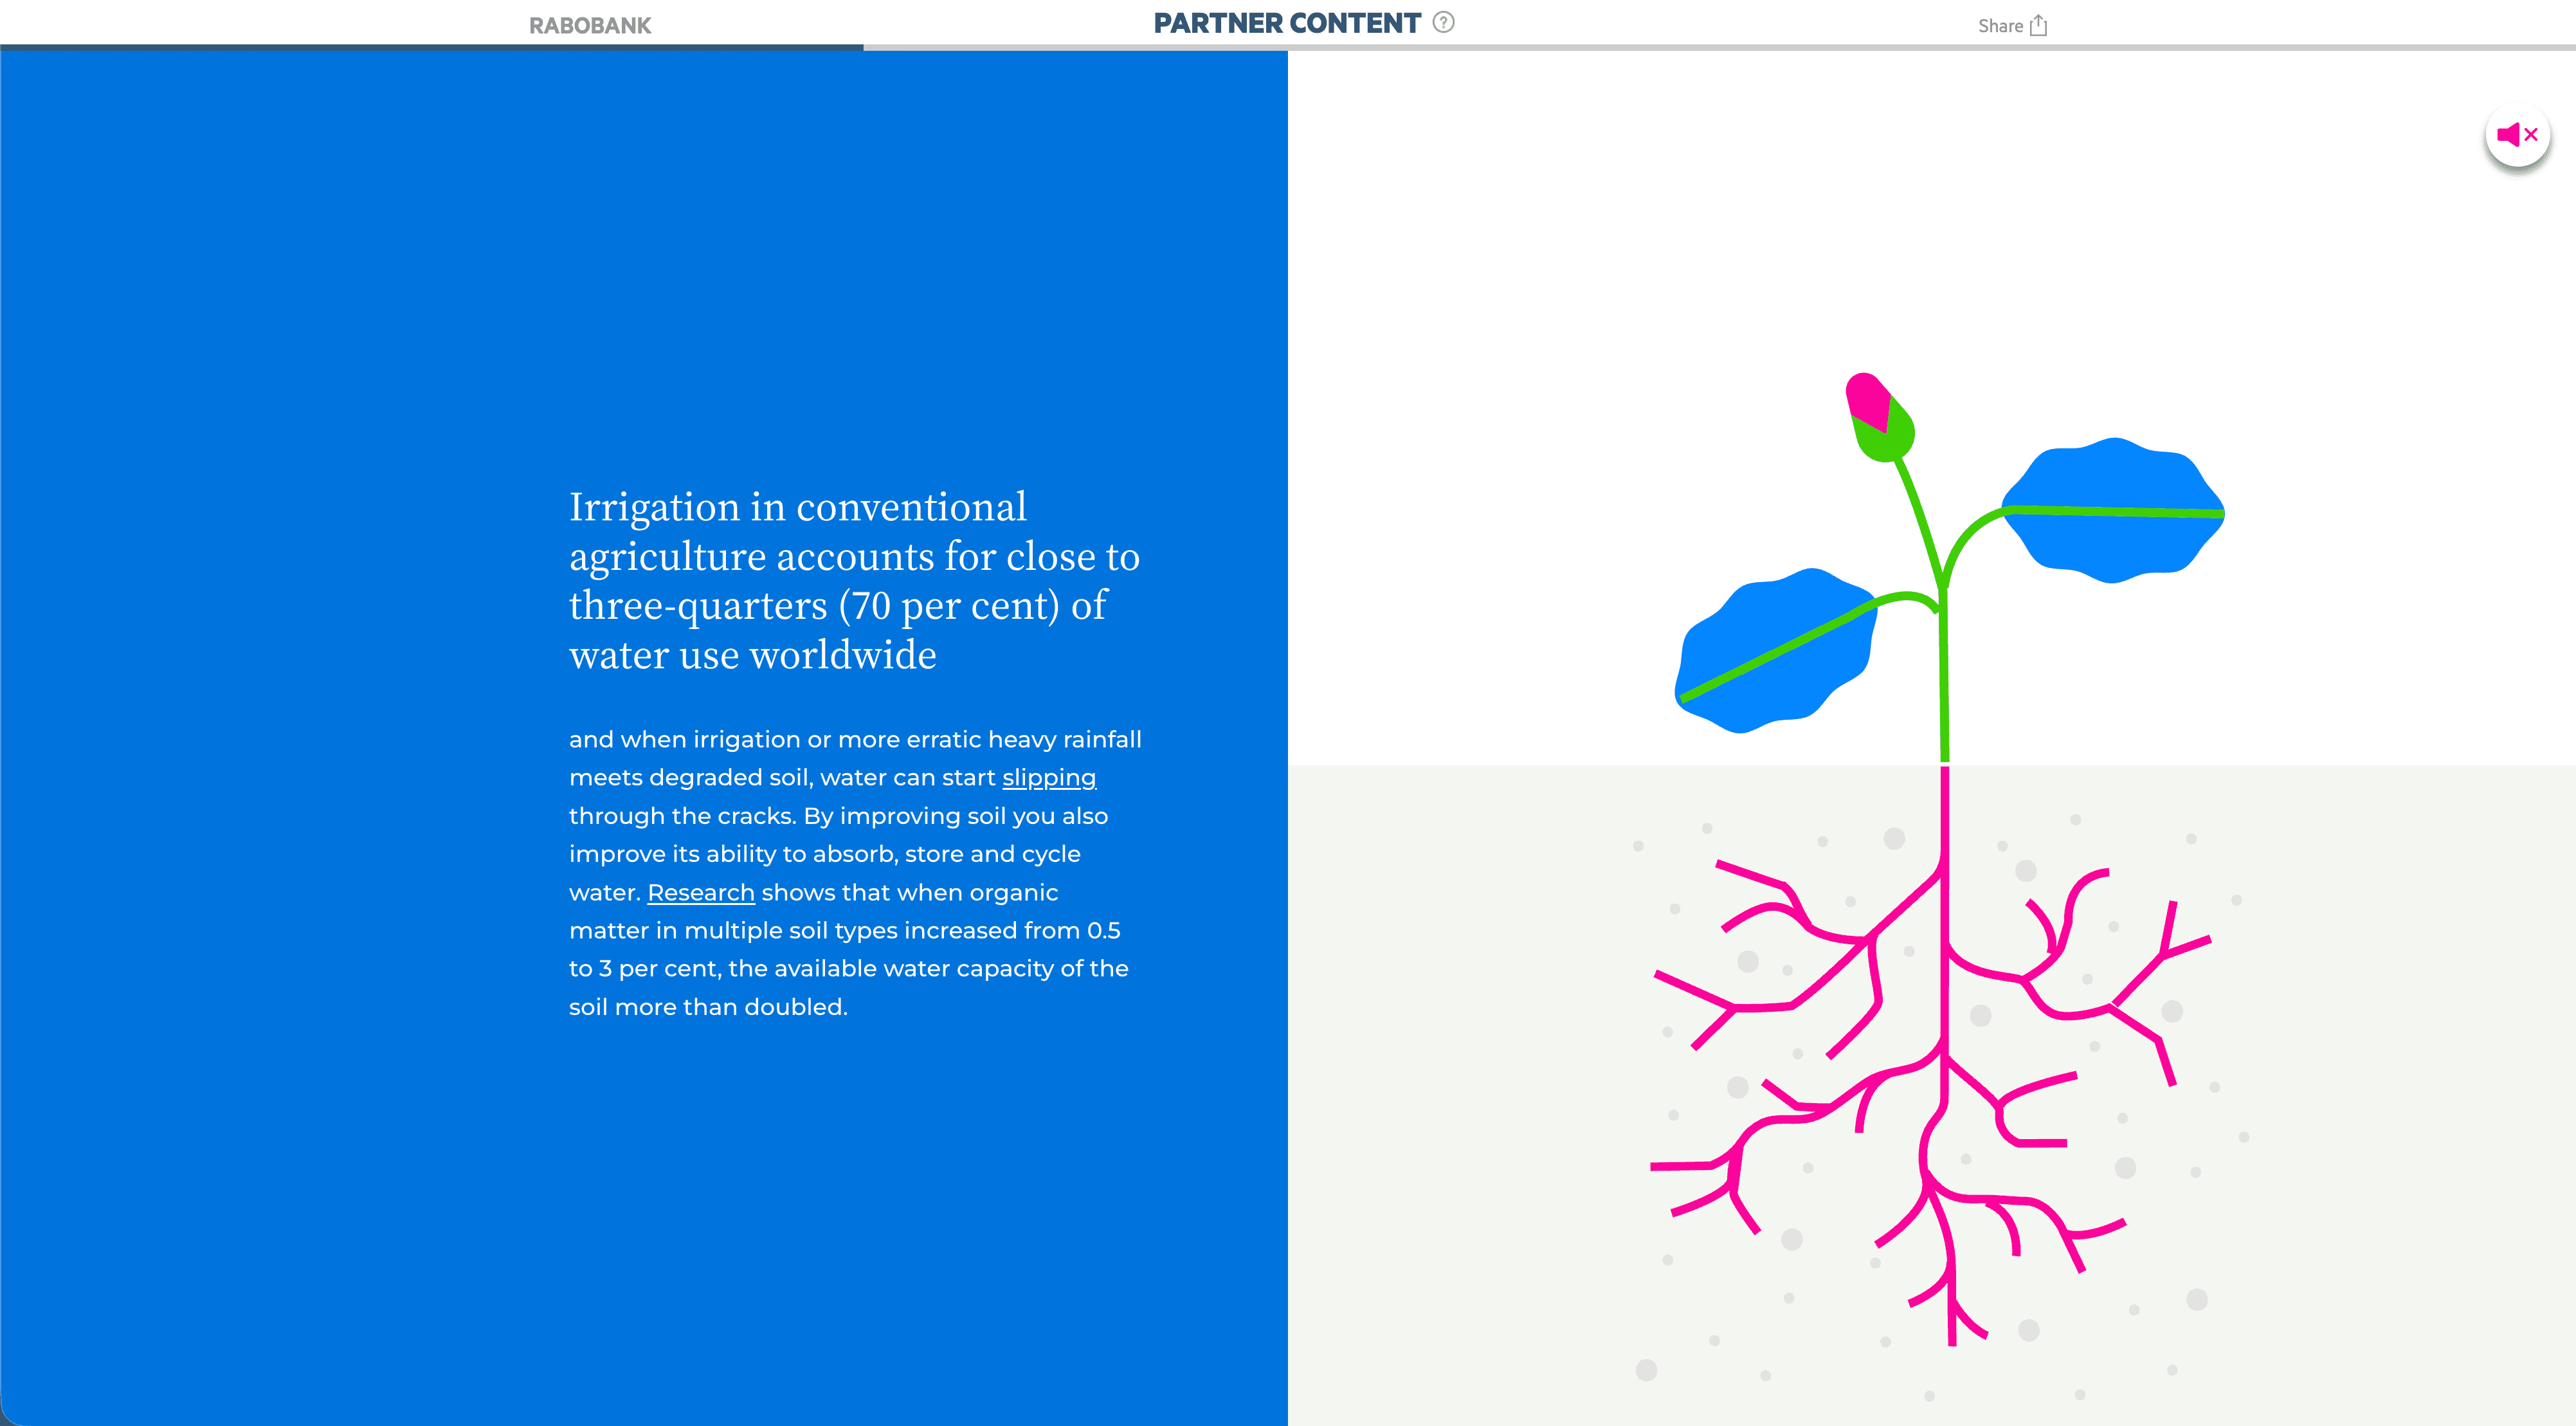Screen dimensions: 2576x1426
Task: Click the dark filled portion of progress bar
Action: 430,46
